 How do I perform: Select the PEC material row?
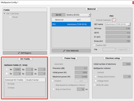click(71, 24)
